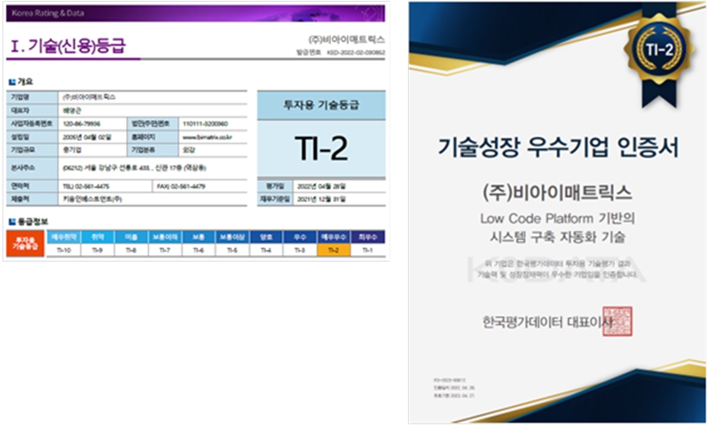Click the TI-4 grade cell

click(x=266, y=250)
